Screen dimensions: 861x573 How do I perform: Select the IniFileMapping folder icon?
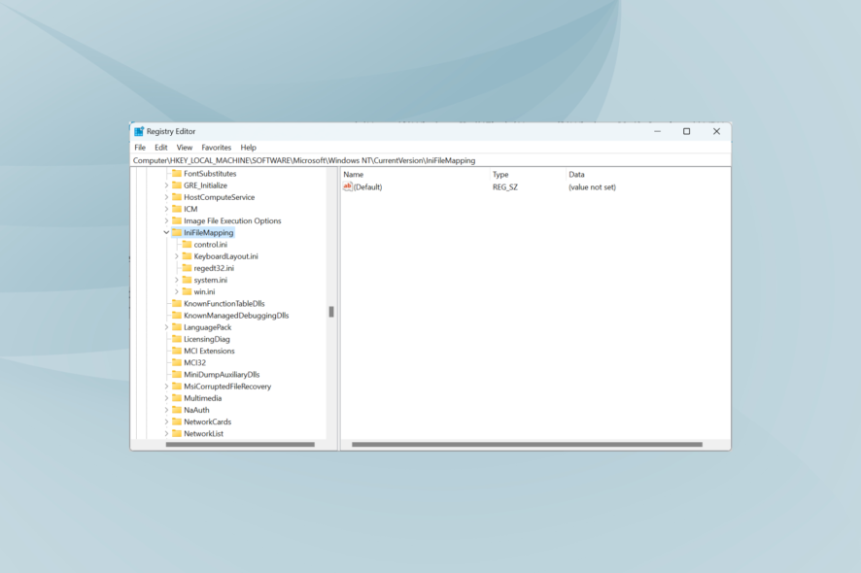pos(177,233)
